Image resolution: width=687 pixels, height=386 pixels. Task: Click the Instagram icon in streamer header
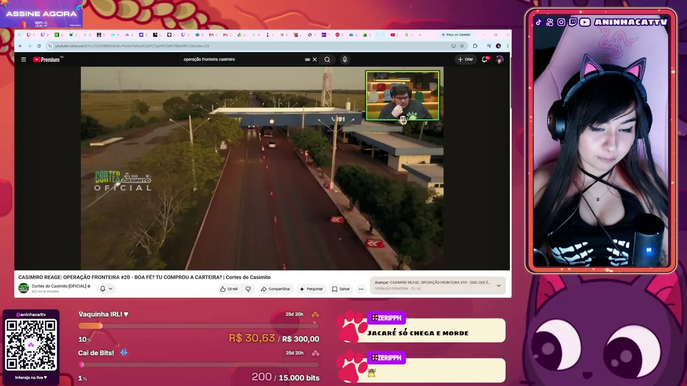pos(561,22)
